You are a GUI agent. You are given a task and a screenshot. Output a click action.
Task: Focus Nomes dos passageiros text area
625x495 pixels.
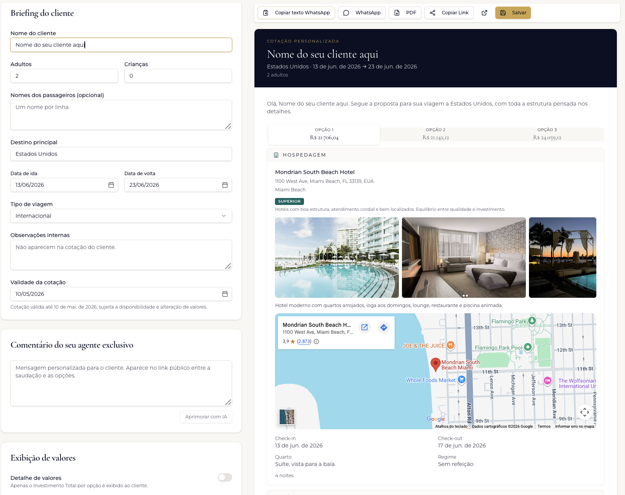121,115
